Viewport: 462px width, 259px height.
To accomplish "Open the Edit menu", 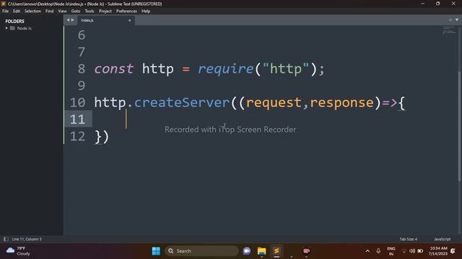I will (x=16, y=12).
